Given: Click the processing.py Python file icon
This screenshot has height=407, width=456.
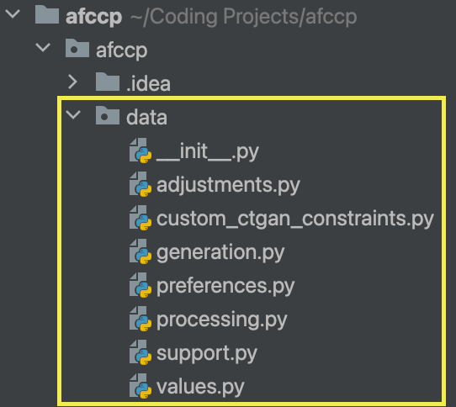Looking at the screenshot, I should pyautogui.click(x=141, y=320).
